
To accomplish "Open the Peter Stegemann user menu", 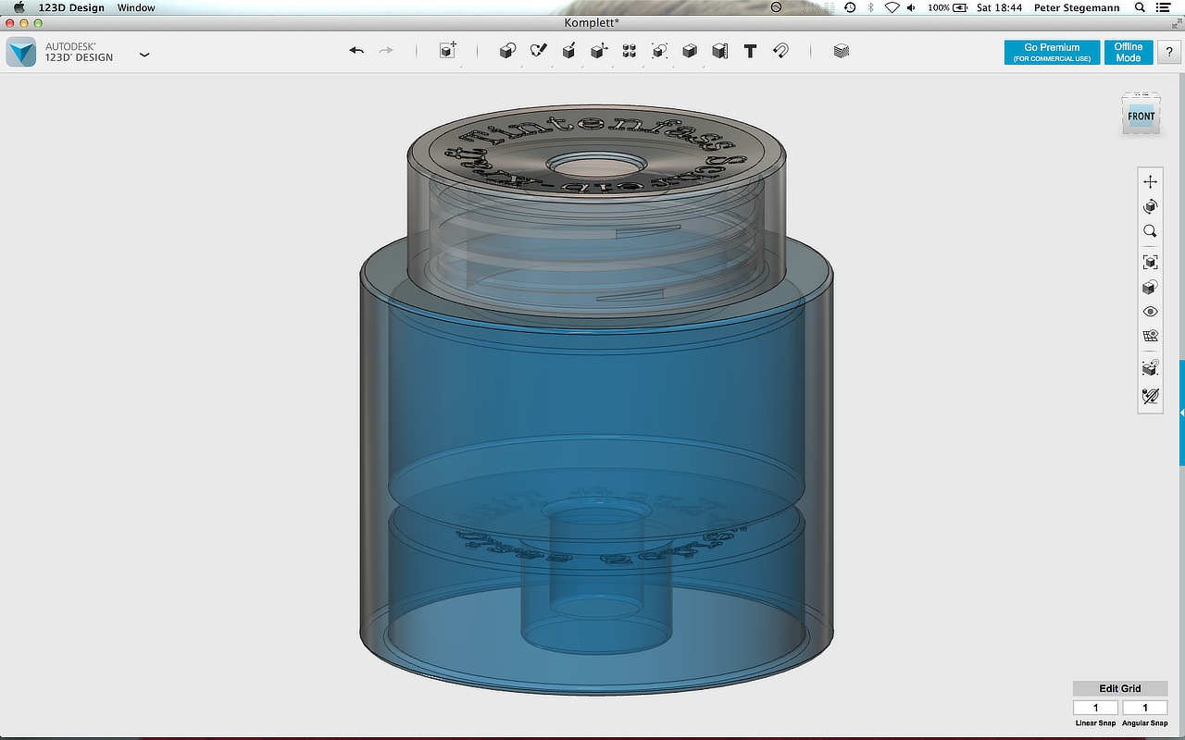I will [x=1076, y=7].
